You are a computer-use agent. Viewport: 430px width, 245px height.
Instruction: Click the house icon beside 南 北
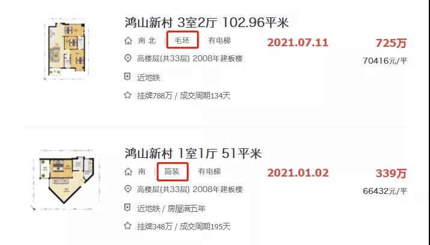[x=128, y=41]
